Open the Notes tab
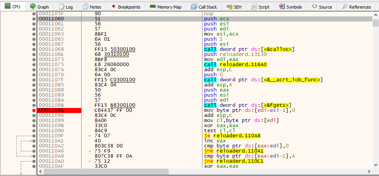The height and width of the screenshot is (176, 379). [92, 7]
